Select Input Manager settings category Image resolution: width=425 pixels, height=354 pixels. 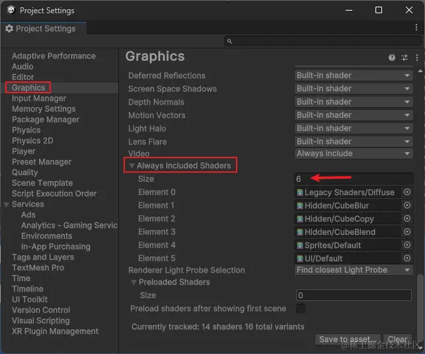(39, 98)
